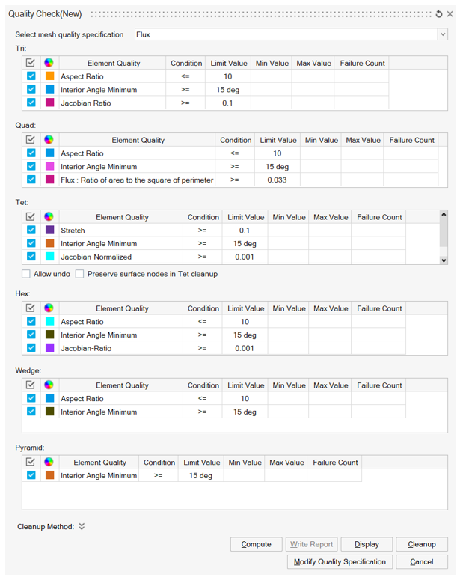Uncheck Tri Jacobian Ratio quality row
The height and width of the screenshot is (583, 463).
click(x=31, y=103)
